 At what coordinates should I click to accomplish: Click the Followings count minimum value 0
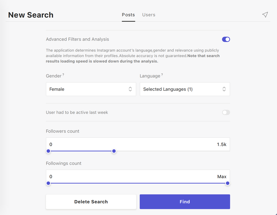[x=51, y=177]
